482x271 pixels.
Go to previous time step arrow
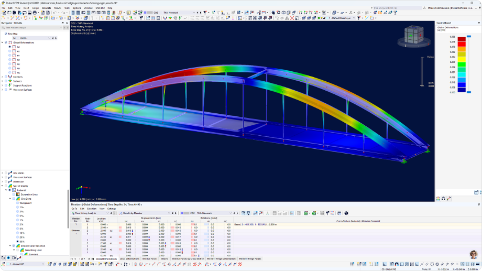pos(53,38)
